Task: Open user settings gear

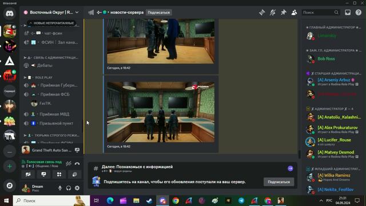Action: [x=77, y=188]
